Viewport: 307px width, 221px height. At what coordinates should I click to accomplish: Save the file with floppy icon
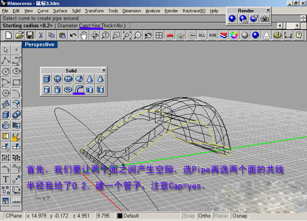(x=30, y=35)
